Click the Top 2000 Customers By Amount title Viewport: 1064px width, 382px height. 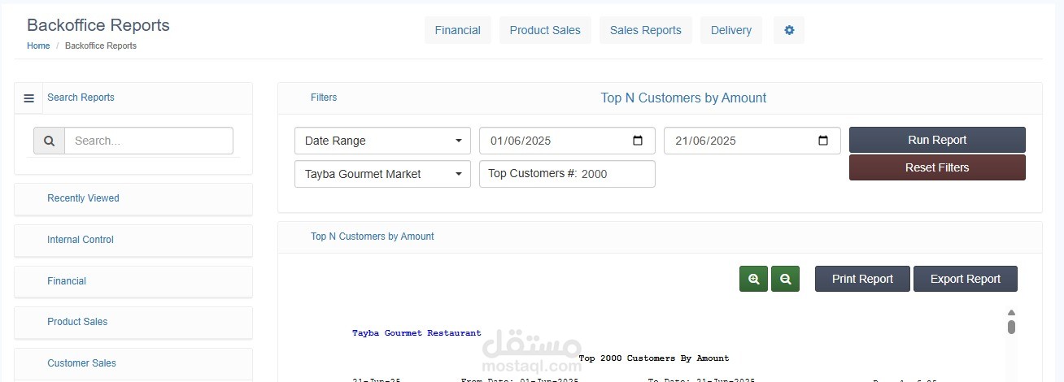pyautogui.click(x=654, y=358)
